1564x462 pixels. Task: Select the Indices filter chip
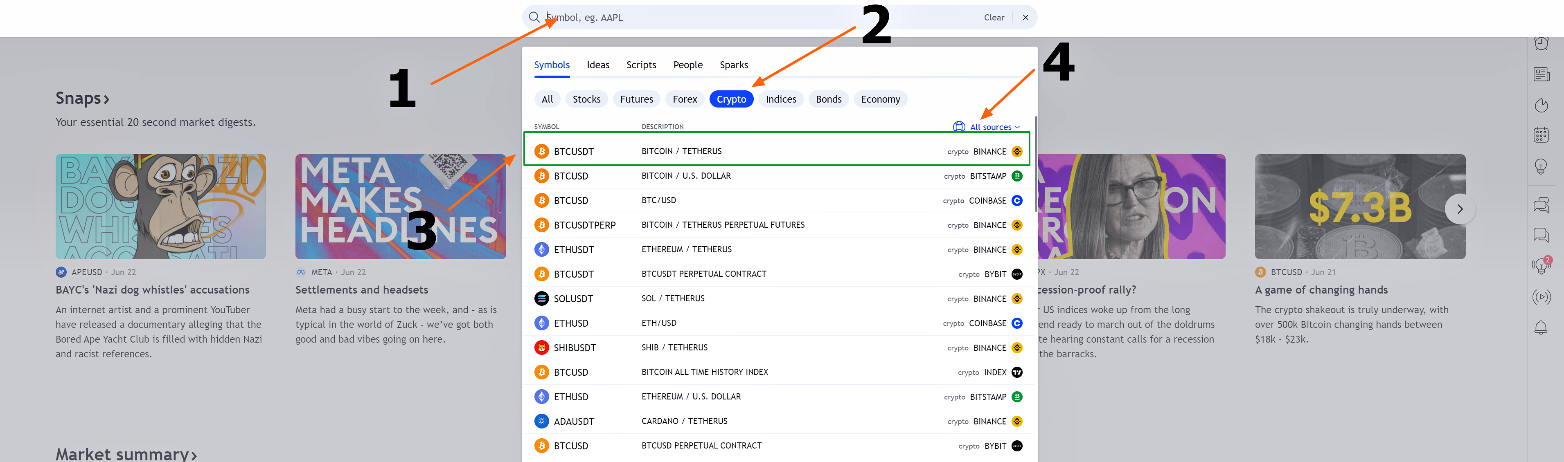click(x=781, y=99)
